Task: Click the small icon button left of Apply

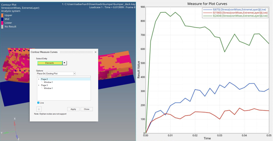Action: 39,109
